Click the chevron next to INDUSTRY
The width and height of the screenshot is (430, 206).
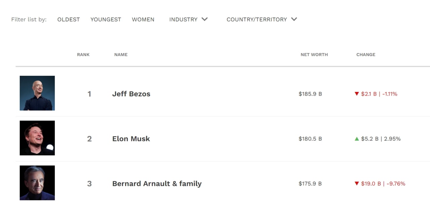pyautogui.click(x=205, y=19)
